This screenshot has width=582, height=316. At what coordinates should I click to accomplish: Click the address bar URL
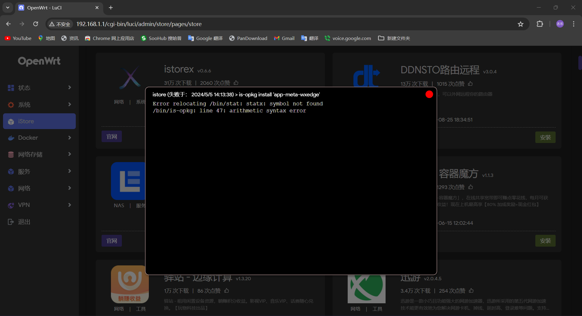point(139,24)
